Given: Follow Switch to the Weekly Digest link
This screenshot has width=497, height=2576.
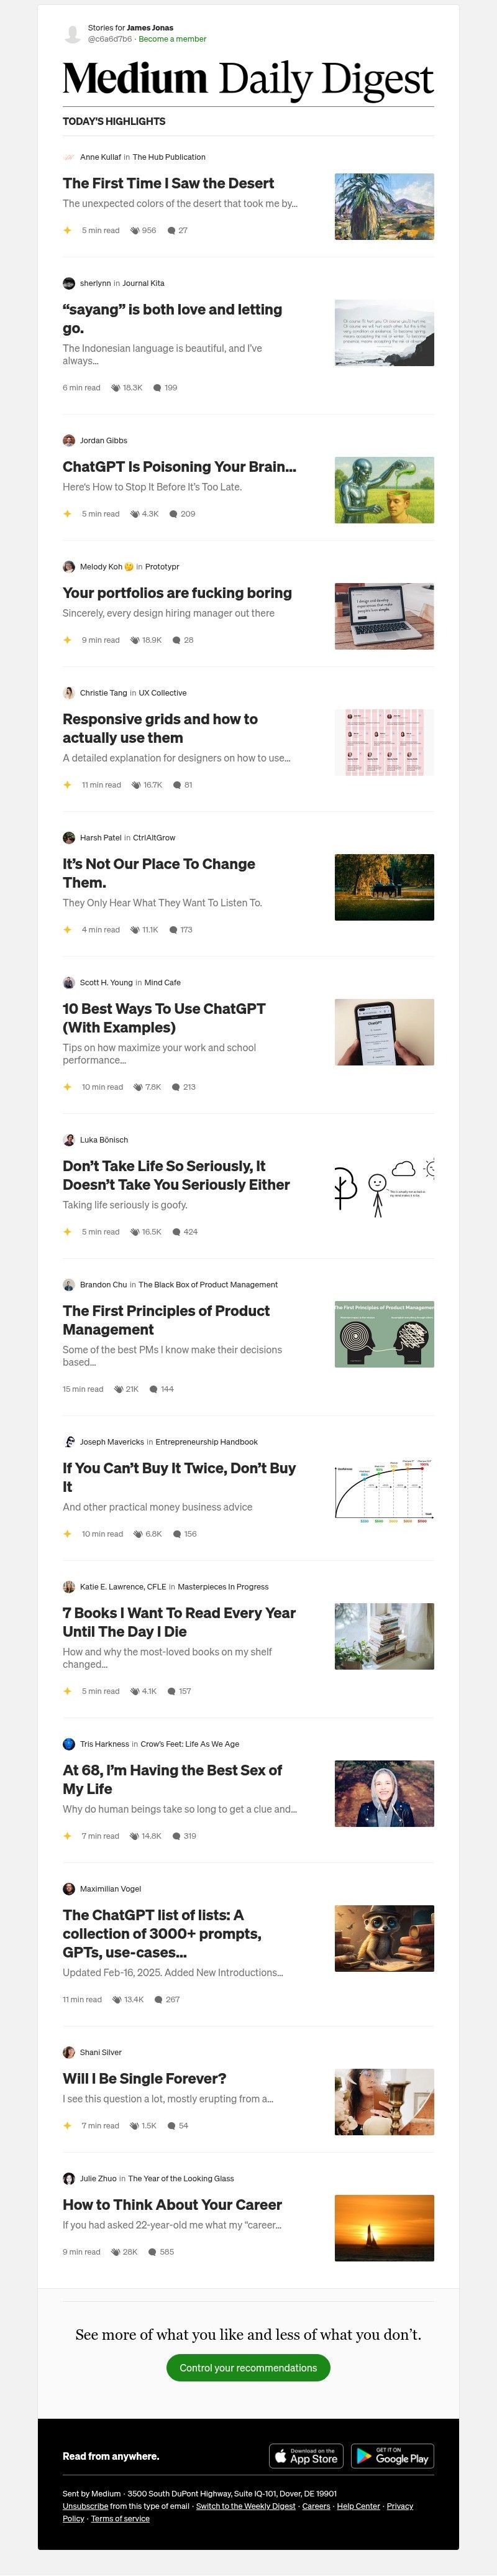Looking at the screenshot, I should click(246, 2506).
